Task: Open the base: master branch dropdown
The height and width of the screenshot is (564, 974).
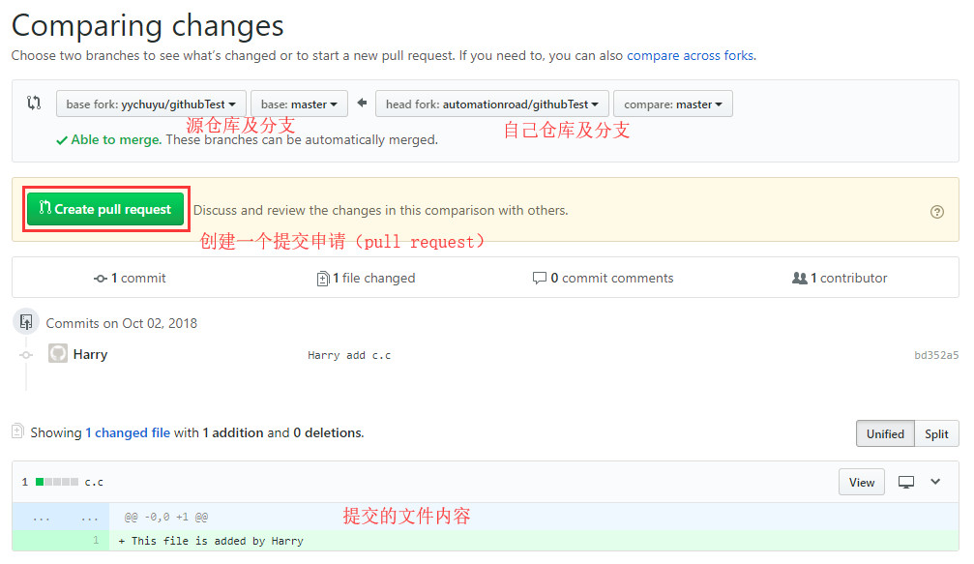Action: [299, 104]
